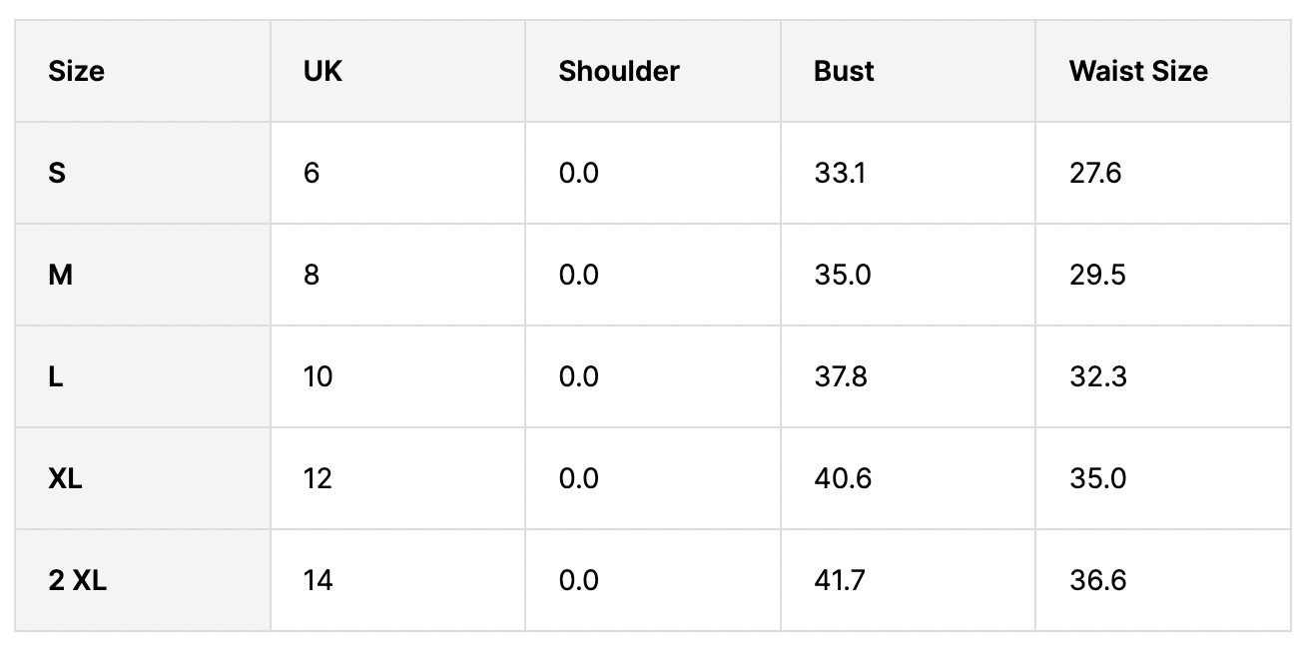Select the 2 XL size row label
The height and width of the screenshot is (657, 1306).
(77, 581)
